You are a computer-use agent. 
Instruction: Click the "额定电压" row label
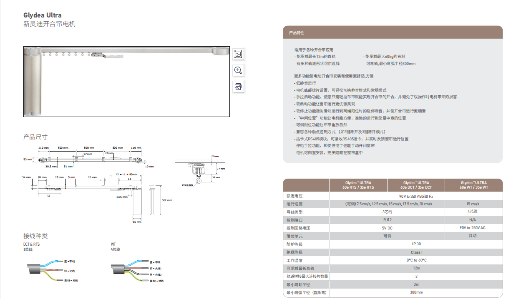(294, 196)
